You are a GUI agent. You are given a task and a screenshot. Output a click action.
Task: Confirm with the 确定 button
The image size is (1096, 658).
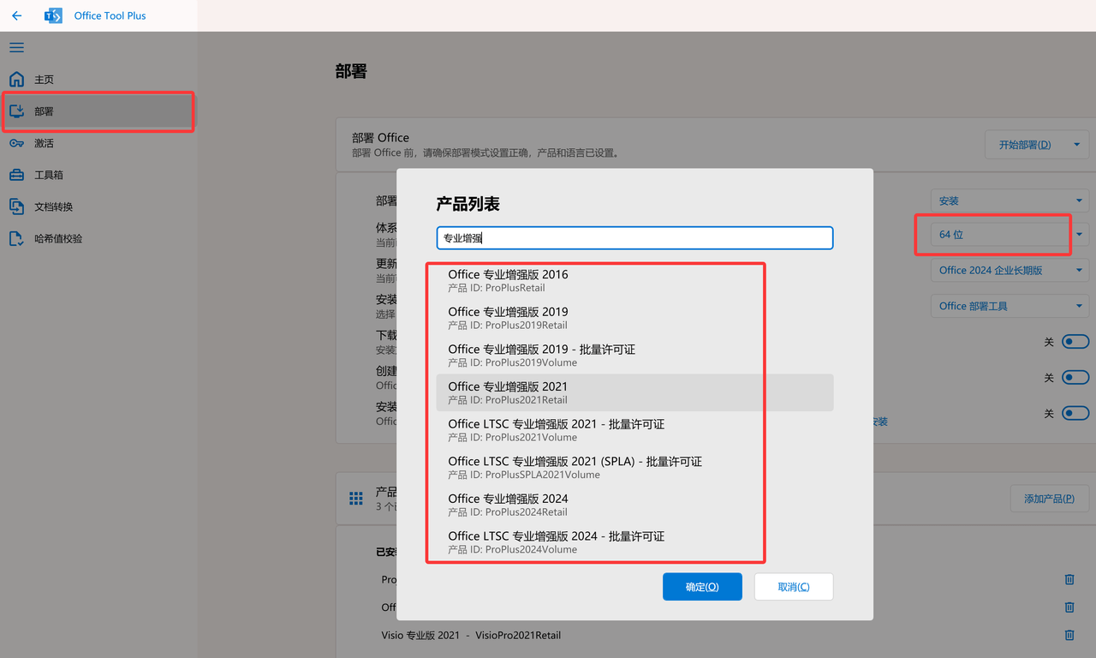702,586
